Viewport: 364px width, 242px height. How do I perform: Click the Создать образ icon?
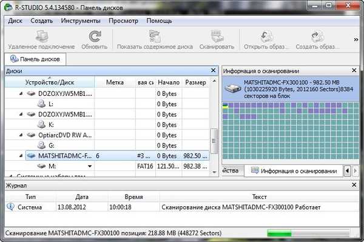point(317,36)
